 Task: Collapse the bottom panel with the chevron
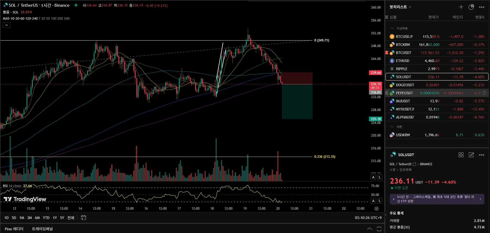pos(370,229)
